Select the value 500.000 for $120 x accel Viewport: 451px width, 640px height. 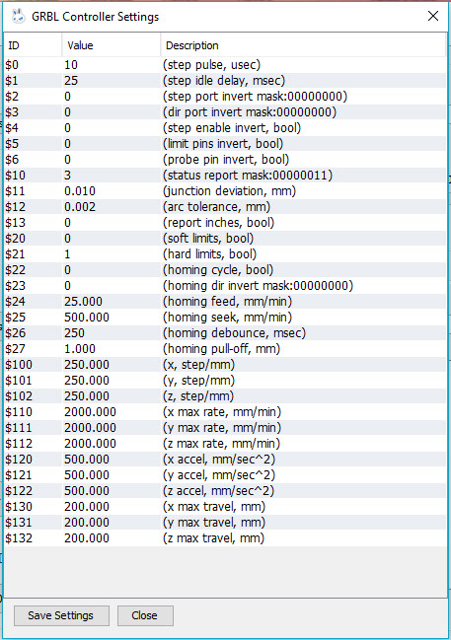pos(87,460)
